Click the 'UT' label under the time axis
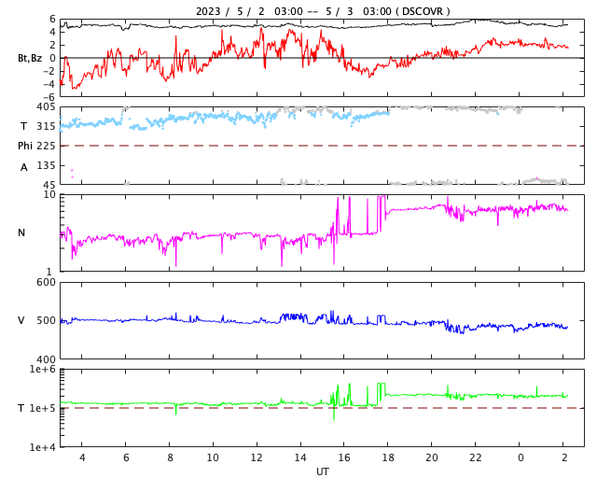 point(322,471)
